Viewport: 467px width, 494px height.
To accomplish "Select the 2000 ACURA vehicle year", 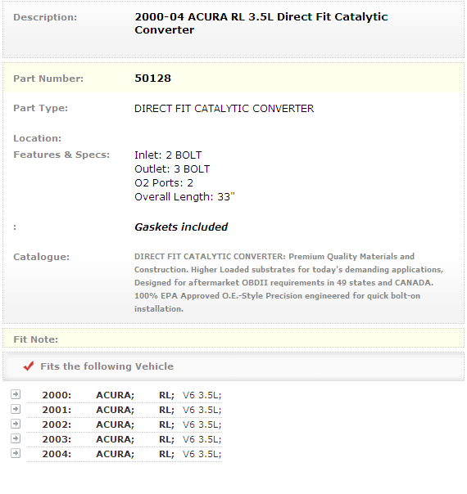I will tap(57, 395).
